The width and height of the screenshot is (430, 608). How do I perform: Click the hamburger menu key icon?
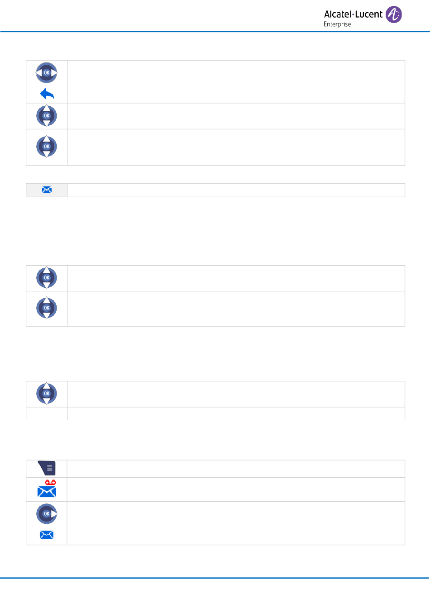[x=47, y=468]
